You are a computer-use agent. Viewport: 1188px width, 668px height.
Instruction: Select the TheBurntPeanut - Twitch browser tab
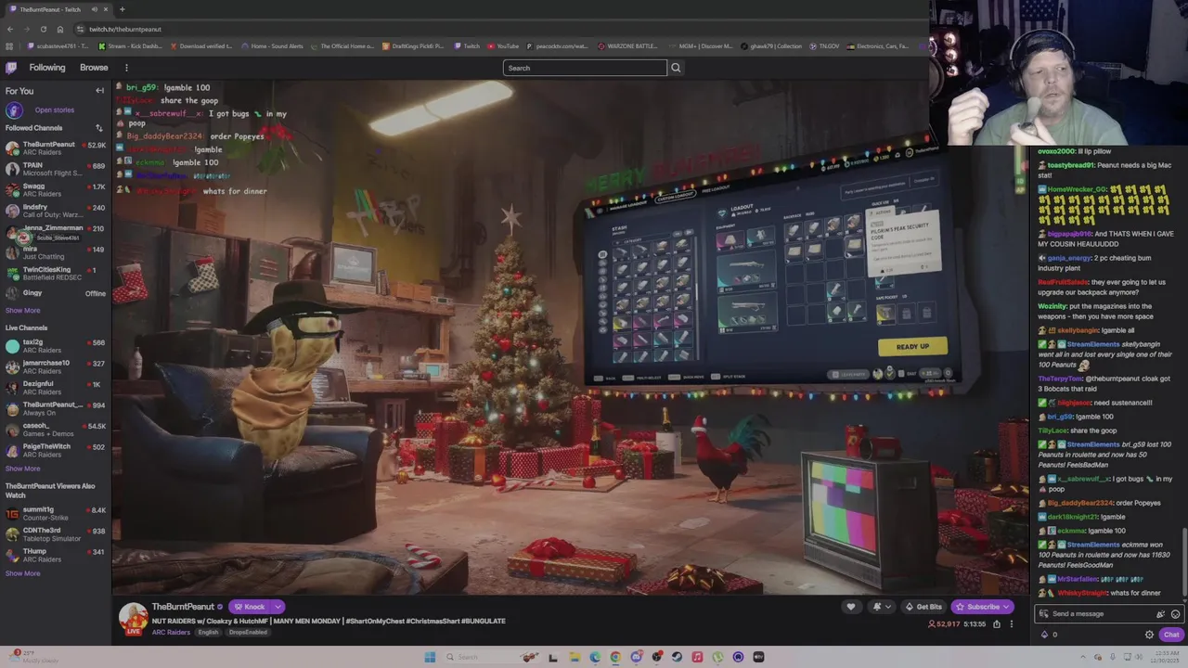pyautogui.click(x=58, y=9)
